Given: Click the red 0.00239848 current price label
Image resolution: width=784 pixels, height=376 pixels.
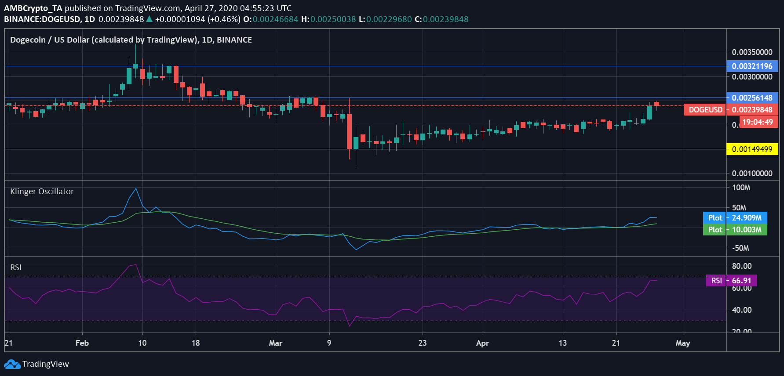Looking at the screenshot, I should point(752,110).
